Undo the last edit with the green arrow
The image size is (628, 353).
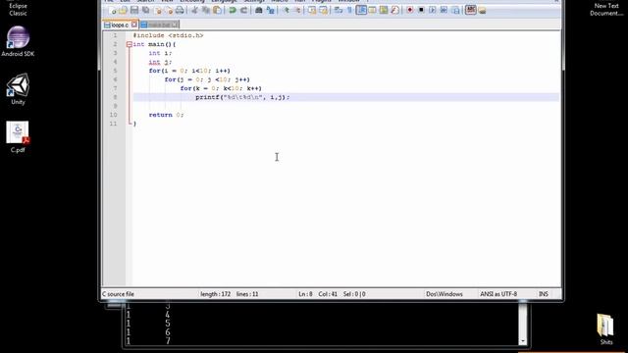point(233,10)
